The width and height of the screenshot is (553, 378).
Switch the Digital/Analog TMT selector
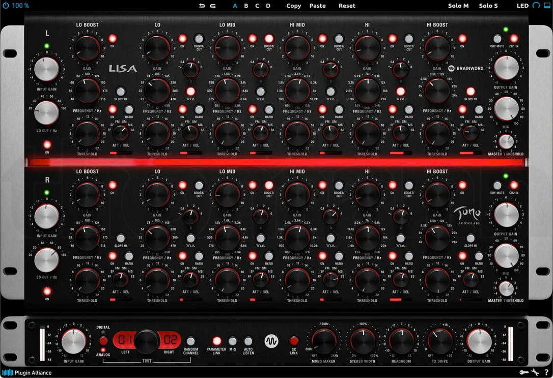(103, 341)
